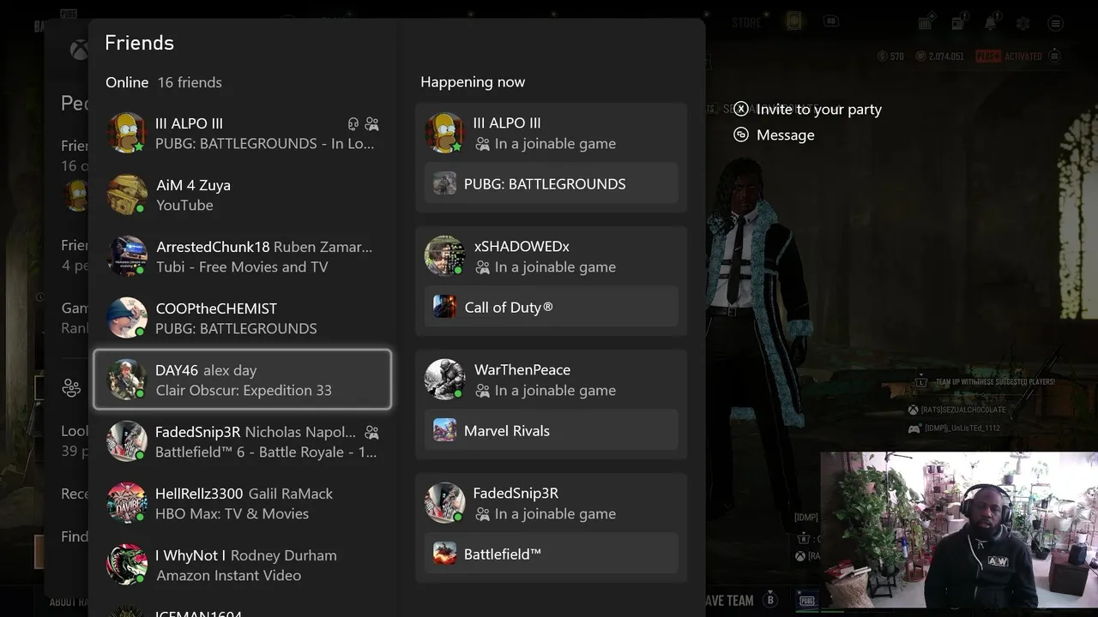The width and height of the screenshot is (1098, 617).
Task: Select AiM 4 Zuya friend entry
Action: (242, 195)
